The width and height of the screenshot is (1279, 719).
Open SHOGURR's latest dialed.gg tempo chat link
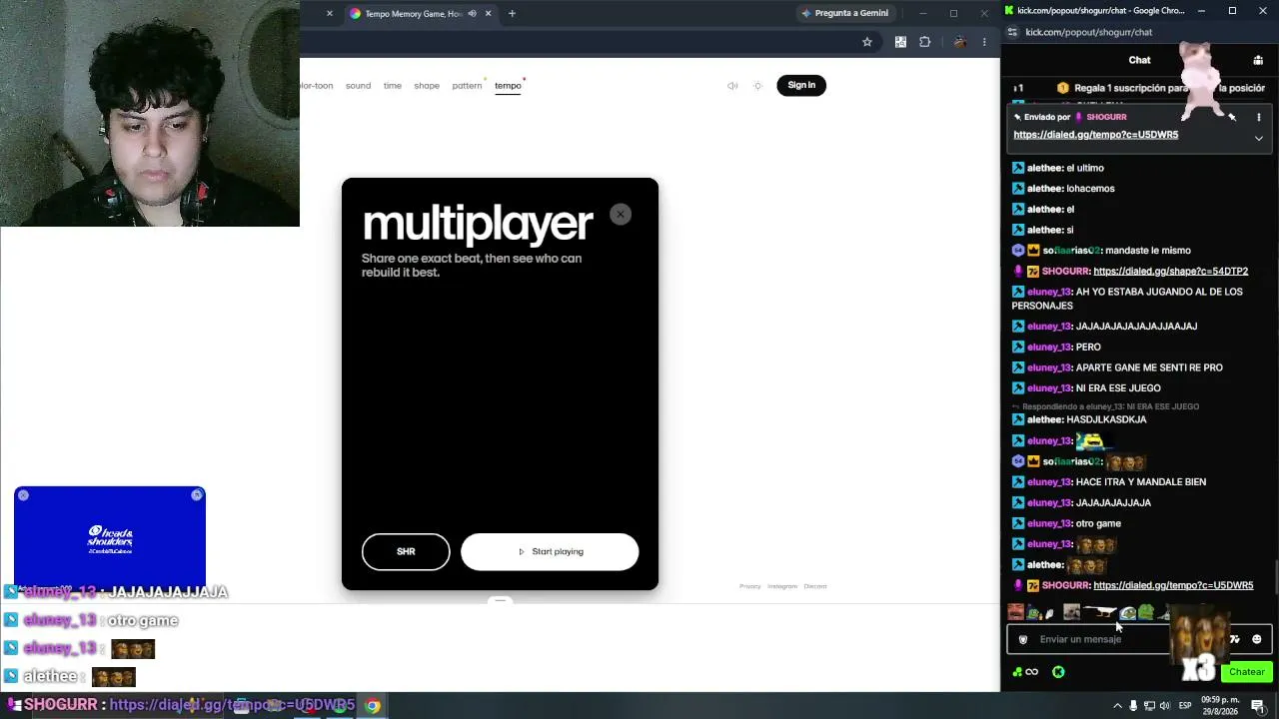1173,585
